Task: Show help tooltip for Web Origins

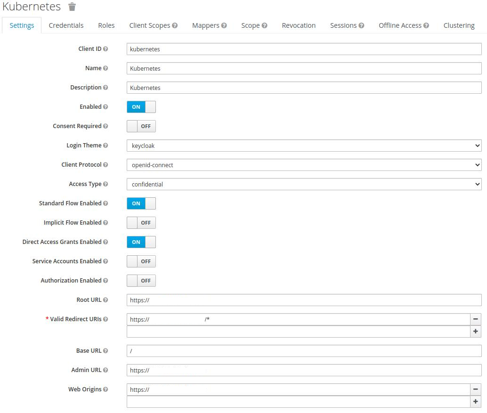Action: coord(106,389)
